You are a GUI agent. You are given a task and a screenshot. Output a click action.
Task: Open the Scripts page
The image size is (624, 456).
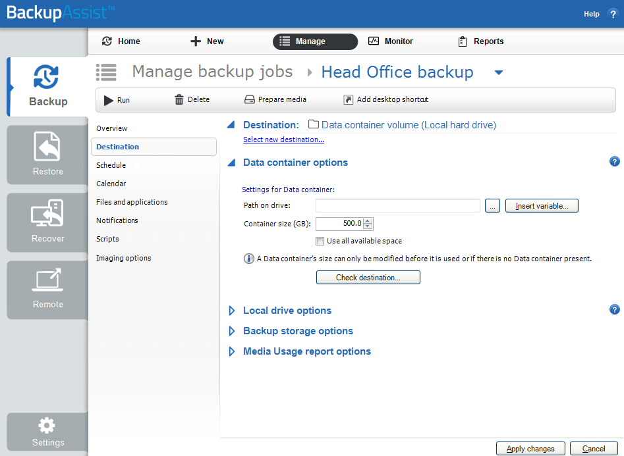tap(107, 239)
